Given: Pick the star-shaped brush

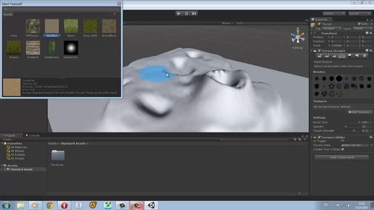Looking at the screenshot, I should [331, 86].
